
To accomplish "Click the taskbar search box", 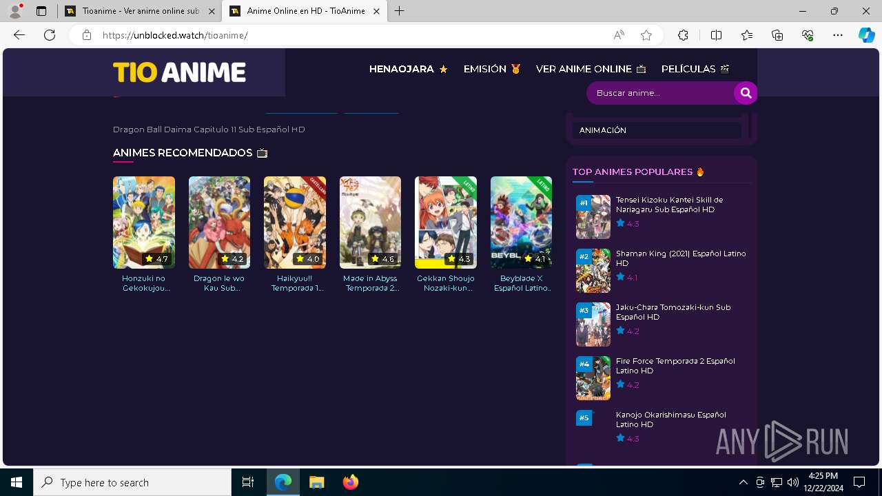I will point(132,482).
